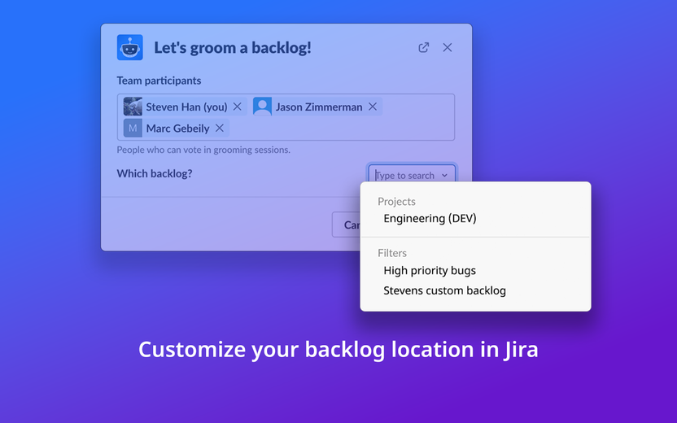677x423 pixels.
Task: Remove Jason Zimmerman from participants
Action: 373,107
